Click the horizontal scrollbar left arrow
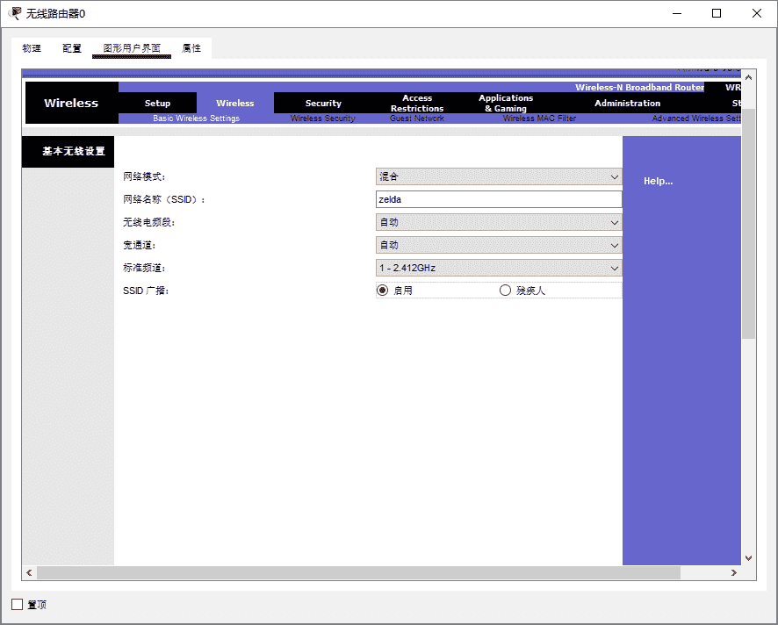This screenshot has width=778, height=625. tap(29, 573)
